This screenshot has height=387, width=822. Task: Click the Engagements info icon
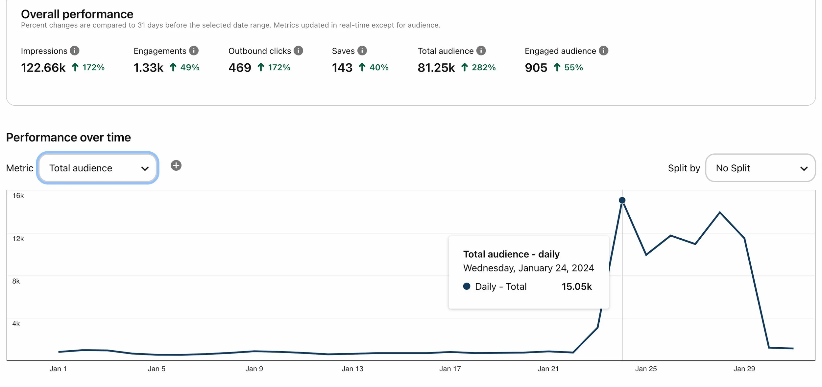click(x=194, y=51)
